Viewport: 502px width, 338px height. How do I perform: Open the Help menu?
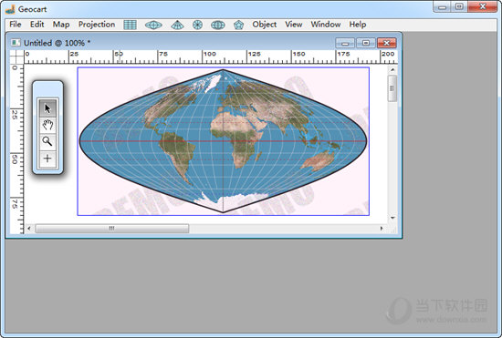point(357,25)
